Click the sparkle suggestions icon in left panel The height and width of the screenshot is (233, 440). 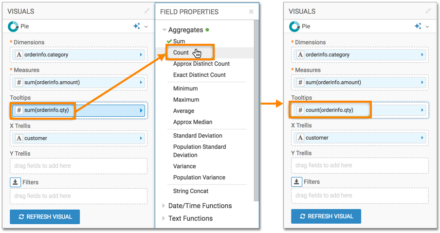(x=137, y=26)
